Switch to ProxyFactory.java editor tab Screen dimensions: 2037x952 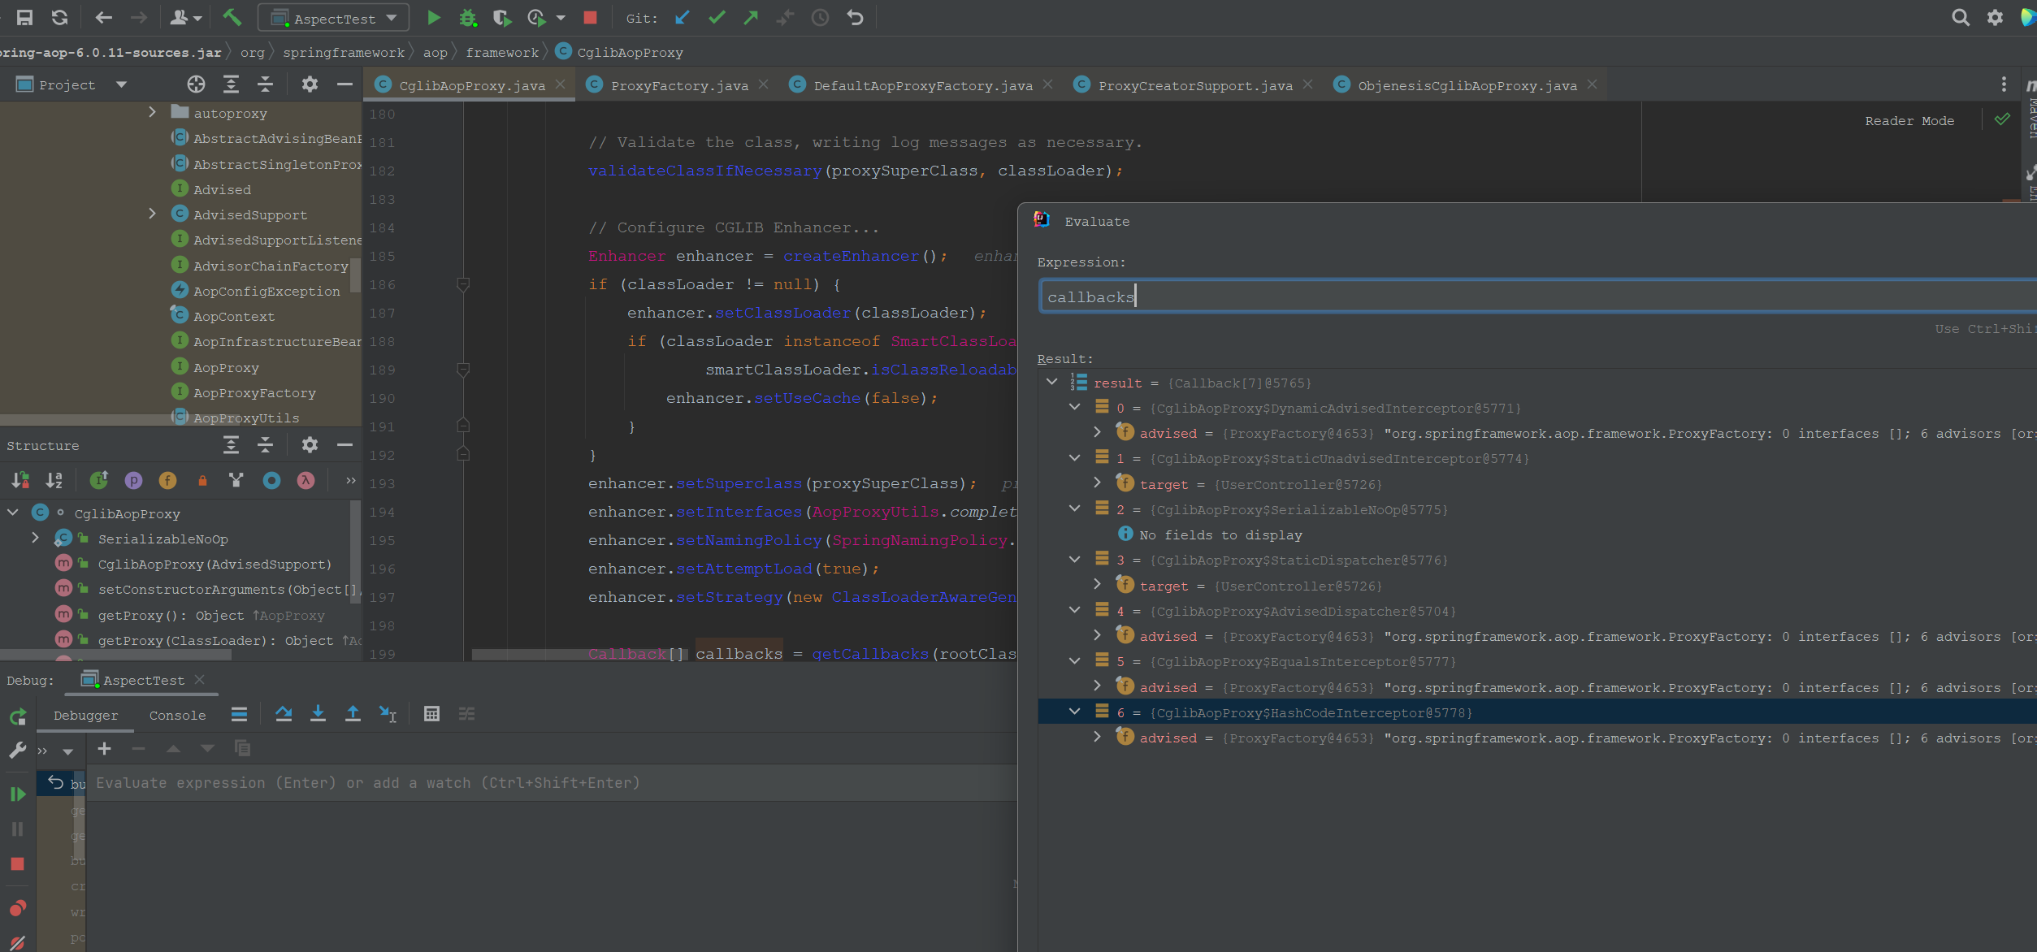click(678, 85)
